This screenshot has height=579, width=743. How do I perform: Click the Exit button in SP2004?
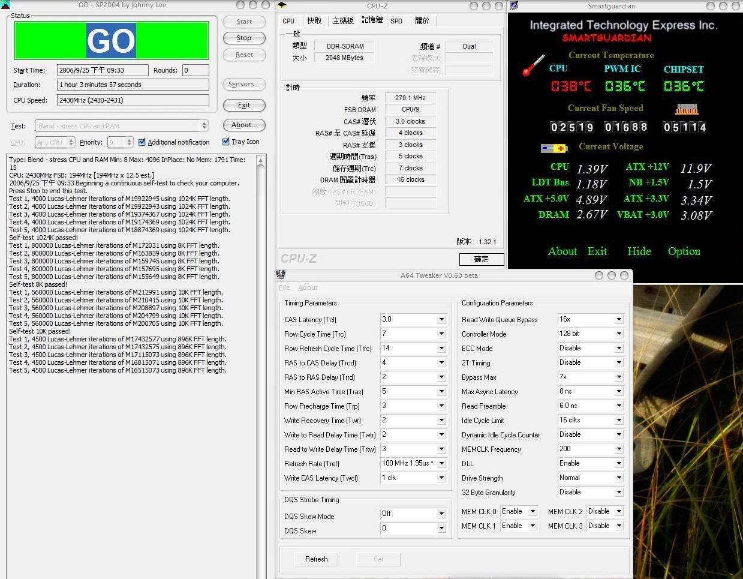click(244, 105)
